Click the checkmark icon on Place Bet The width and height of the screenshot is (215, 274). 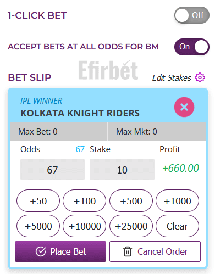point(41,251)
